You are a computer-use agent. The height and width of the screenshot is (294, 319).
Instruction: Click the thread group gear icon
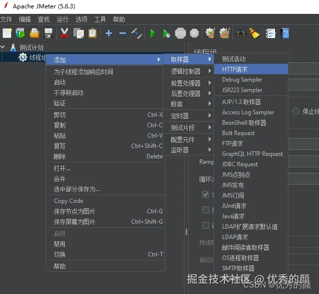tap(23, 57)
